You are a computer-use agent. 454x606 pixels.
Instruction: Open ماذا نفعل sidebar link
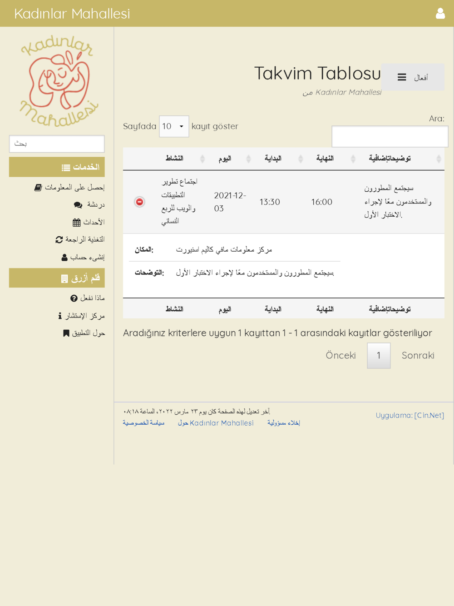[x=87, y=298]
